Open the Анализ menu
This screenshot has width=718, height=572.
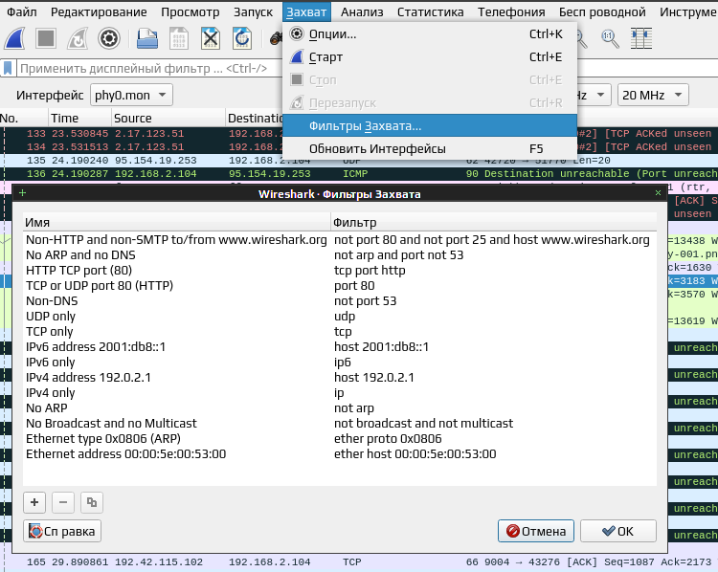click(362, 11)
